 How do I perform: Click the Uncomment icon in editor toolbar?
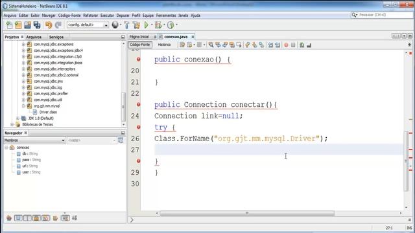pyautogui.click(x=309, y=45)
